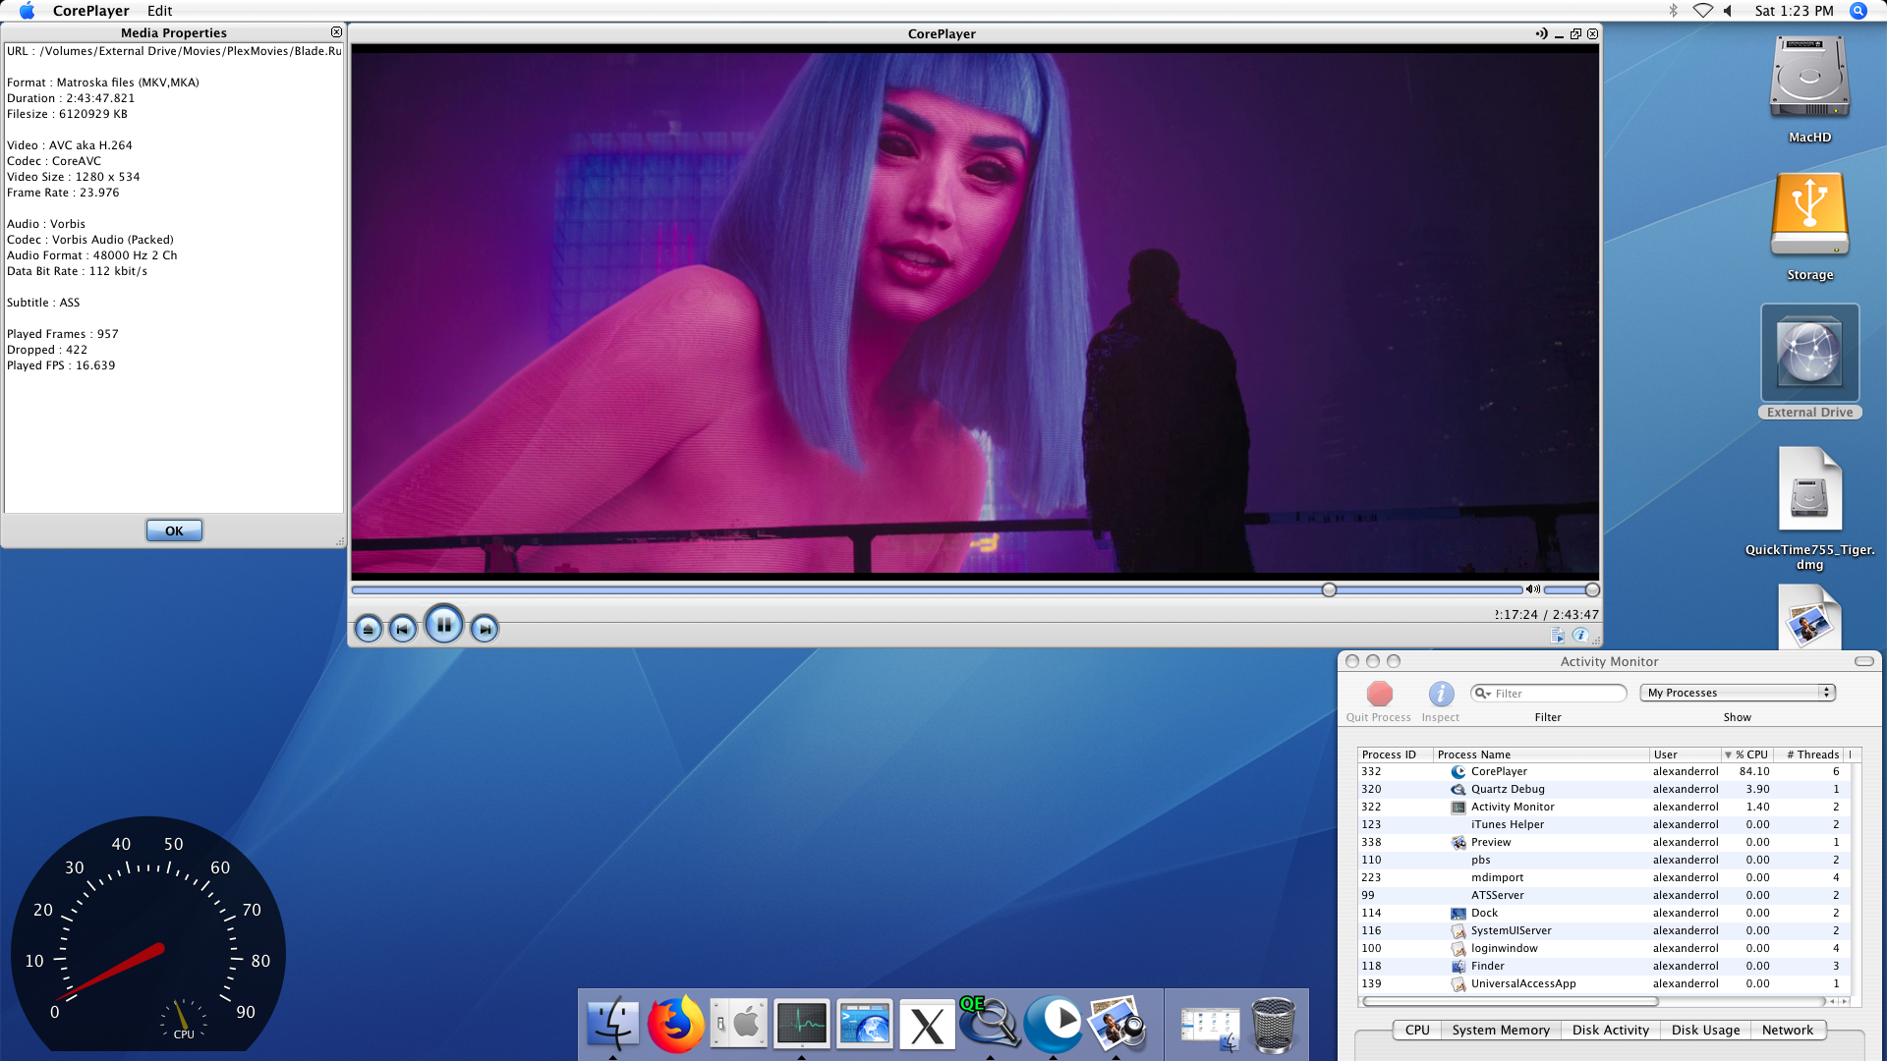Click the restore window icon in CorePlayer title bar
This screenshot has height=1061, width=1887.
[1575, 33]
